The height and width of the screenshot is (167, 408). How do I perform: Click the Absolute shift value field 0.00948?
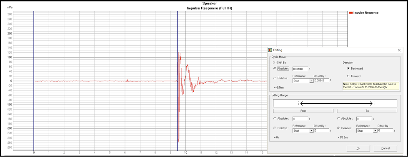coord(300,69)
